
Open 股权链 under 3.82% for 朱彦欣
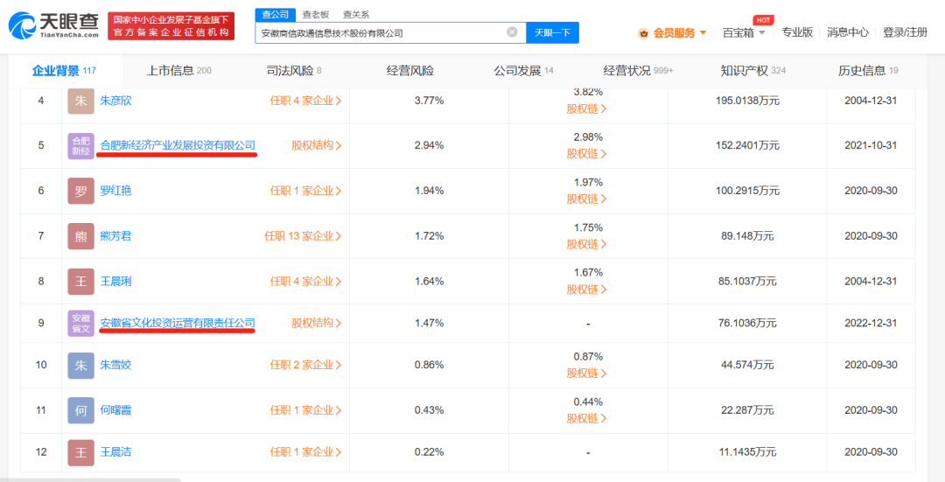coord(587,109)
